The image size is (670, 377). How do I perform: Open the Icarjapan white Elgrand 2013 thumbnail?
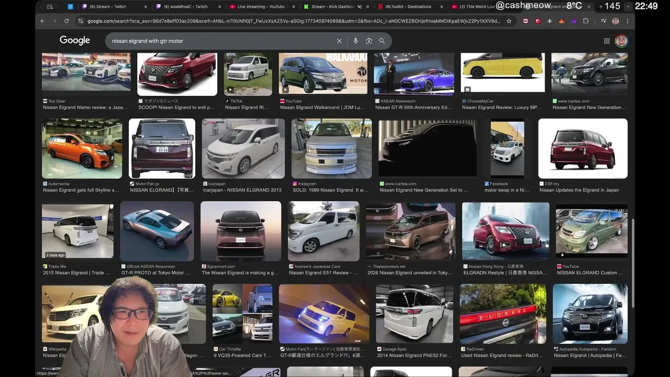[243, 149]
